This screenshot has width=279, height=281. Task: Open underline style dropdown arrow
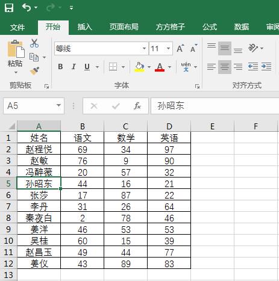[97, 67]
